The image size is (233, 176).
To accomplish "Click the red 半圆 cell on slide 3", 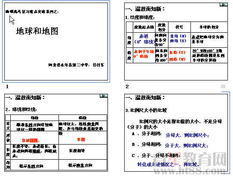I will click(81, 139).
